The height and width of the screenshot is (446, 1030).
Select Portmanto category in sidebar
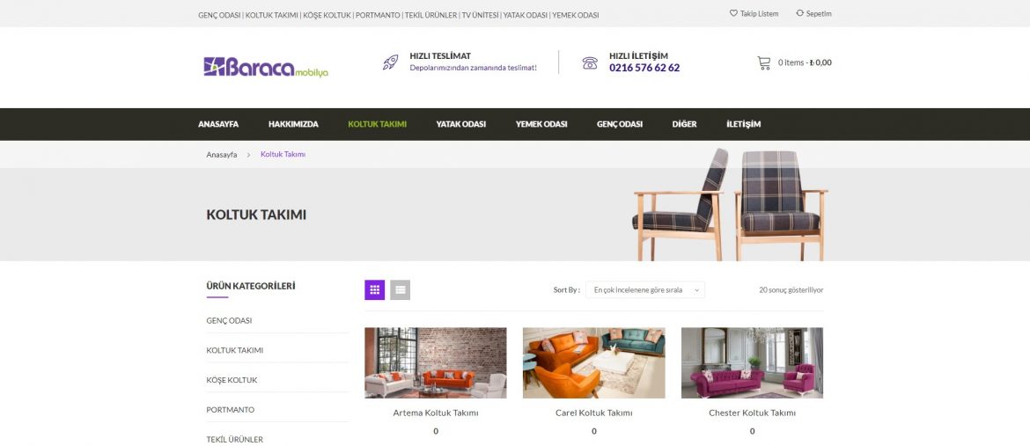tap(231, 410)
